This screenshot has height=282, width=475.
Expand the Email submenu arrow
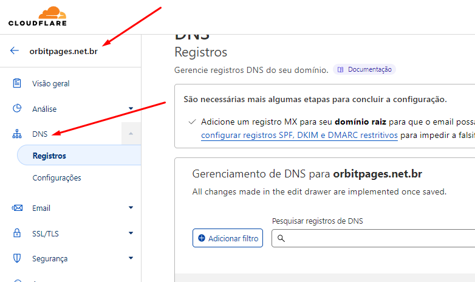(131, 208)
